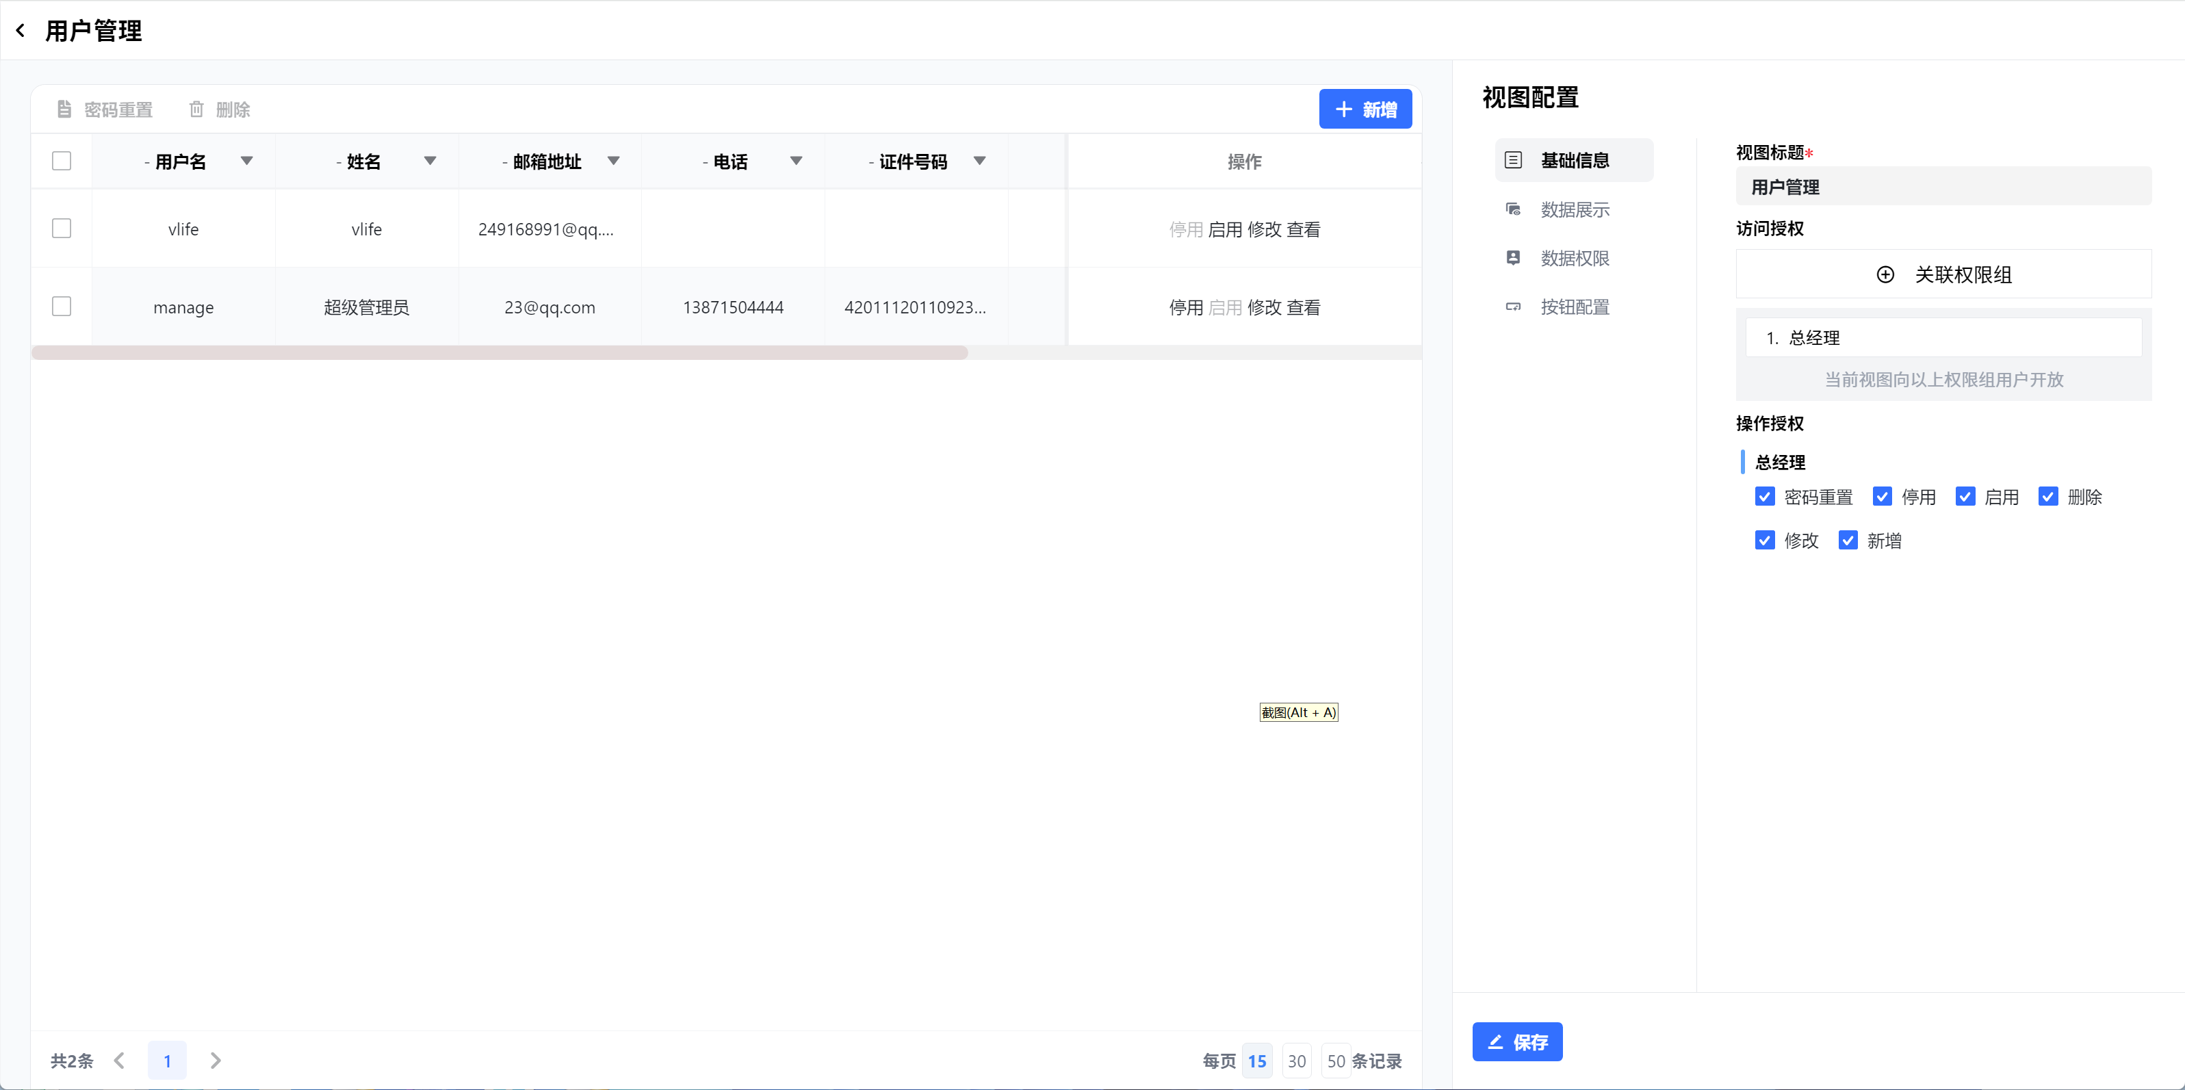Click the 基础信息 list icon
Screen dimensions: 2185x1090
tap(1513, 160)
